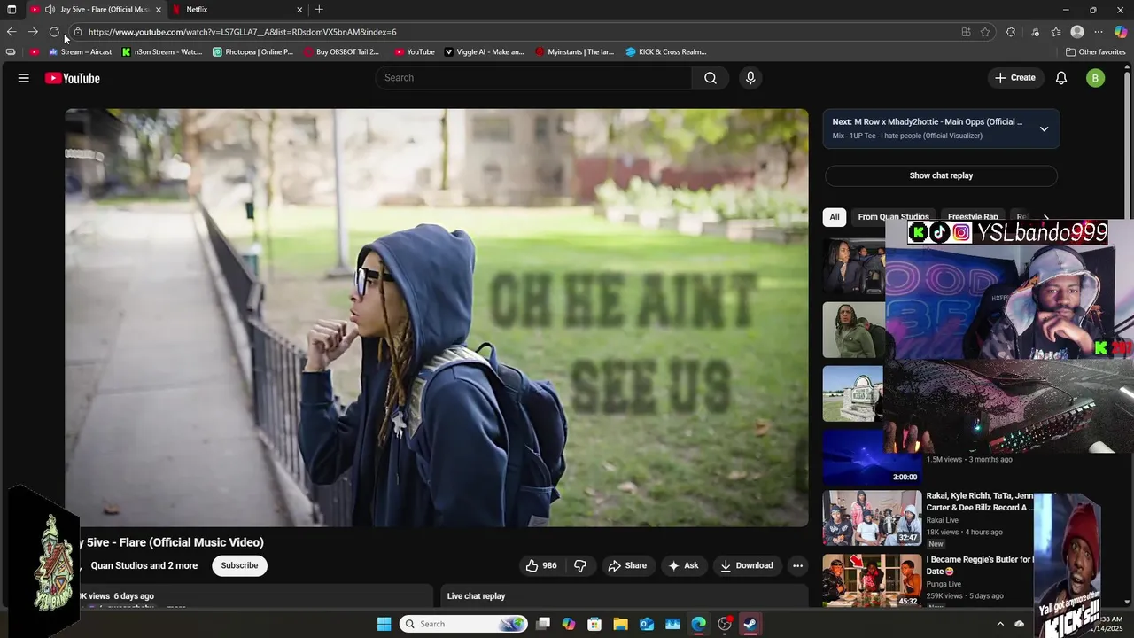
Task: Open Microsoft Store from taskbar
Action: click(594, 624)
